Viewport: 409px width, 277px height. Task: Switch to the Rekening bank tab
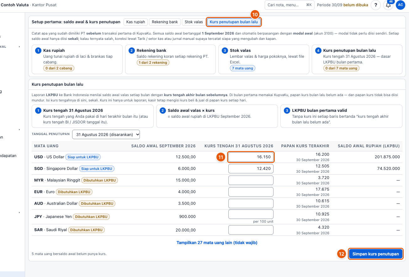click(x=165, y=22)
